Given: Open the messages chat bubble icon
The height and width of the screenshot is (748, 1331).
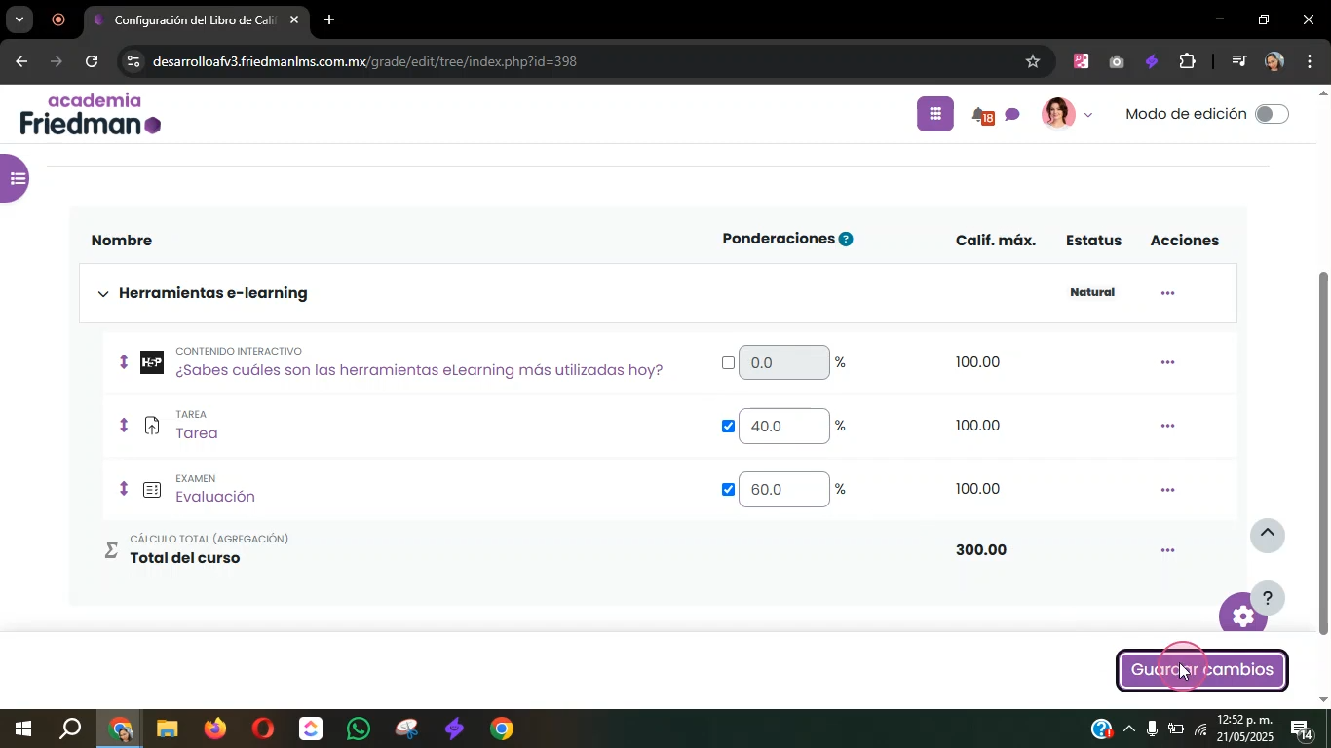Looking at the screenshot, I should coord(1012,115).
